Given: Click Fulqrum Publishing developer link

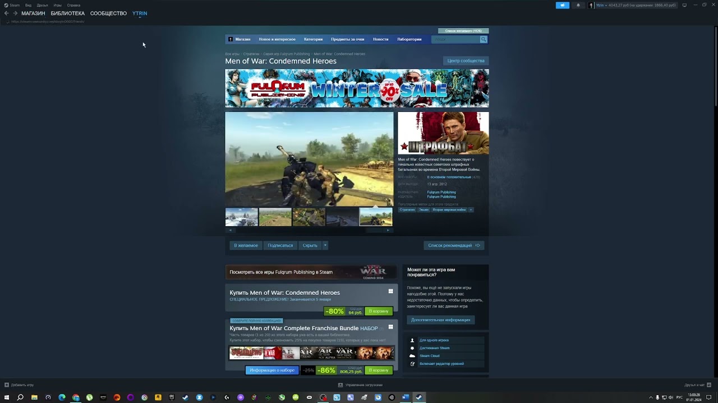Looking at the screenshot, I should 441,192.
